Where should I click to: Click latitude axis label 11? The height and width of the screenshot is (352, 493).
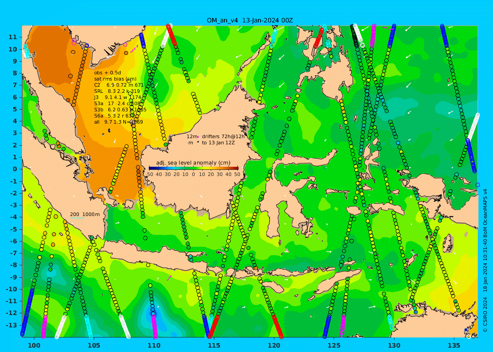click(x=13, y=37)
